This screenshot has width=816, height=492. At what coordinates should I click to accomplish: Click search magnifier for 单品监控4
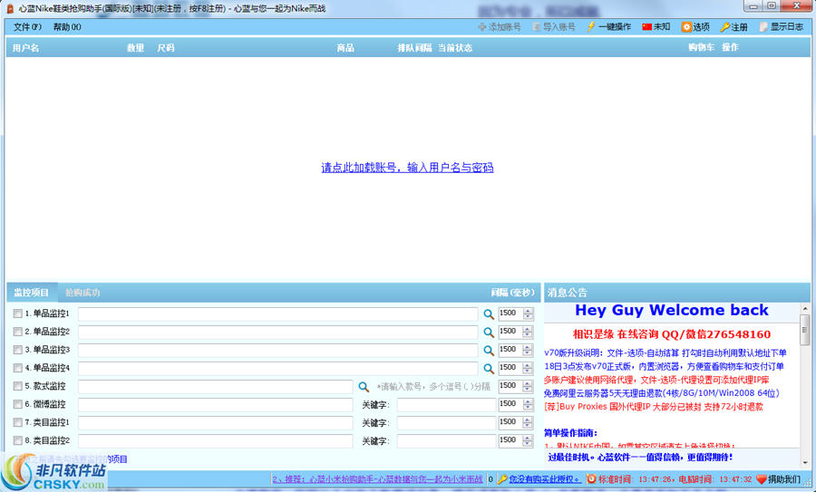point(489,369)
